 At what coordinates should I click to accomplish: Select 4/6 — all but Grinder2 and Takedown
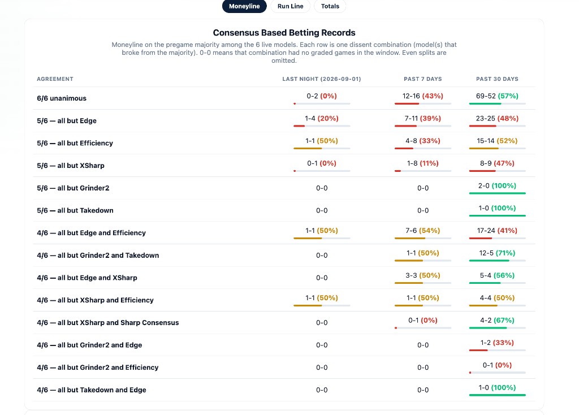[98, 256]
